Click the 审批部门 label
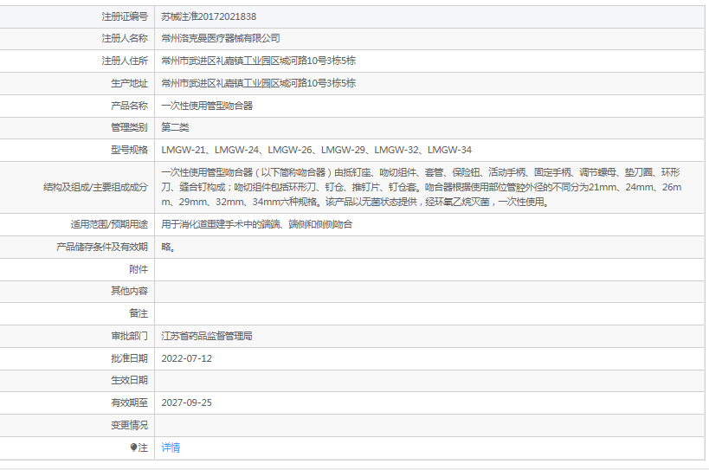This screenshot has height=470, width=709. tap(129, 336)
